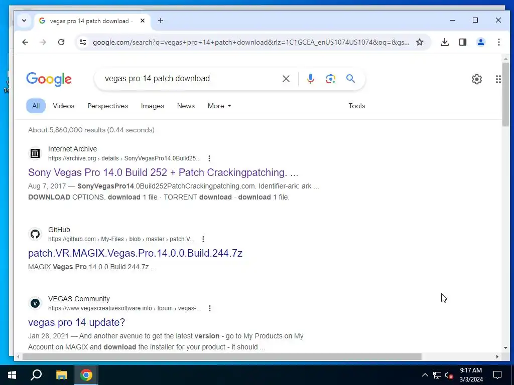The height and width of the screenshot is (385, 514).
Task: Open more options for Internet Archive result
Action: (x=209, y=158)
